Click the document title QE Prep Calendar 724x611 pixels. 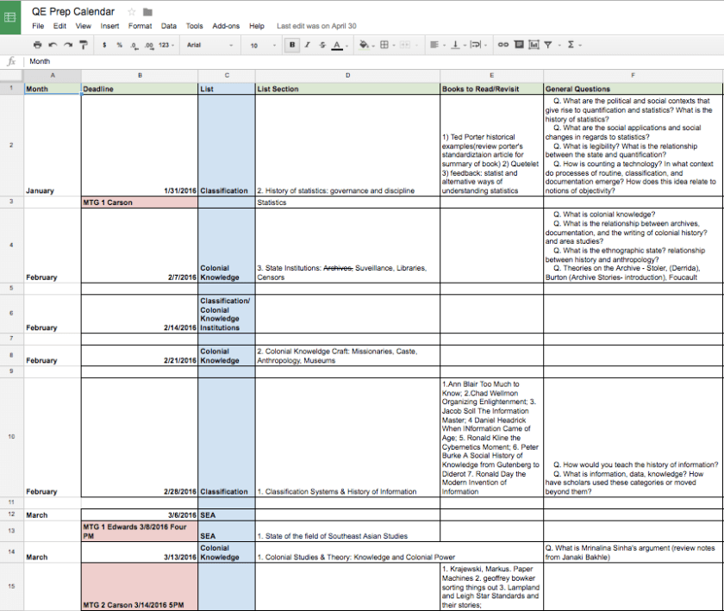pyautogui.click(x=75, y=12)
